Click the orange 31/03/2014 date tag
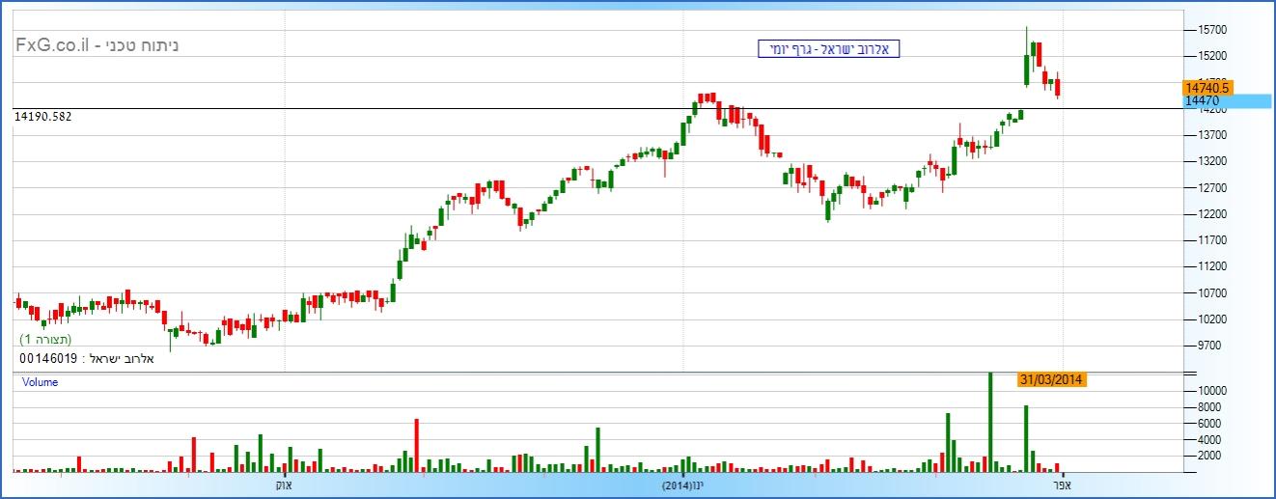This screenshot has height=499, width=1276. tap(1052, 379)
